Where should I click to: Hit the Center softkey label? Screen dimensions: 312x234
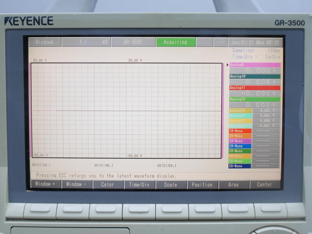[264, 184]
